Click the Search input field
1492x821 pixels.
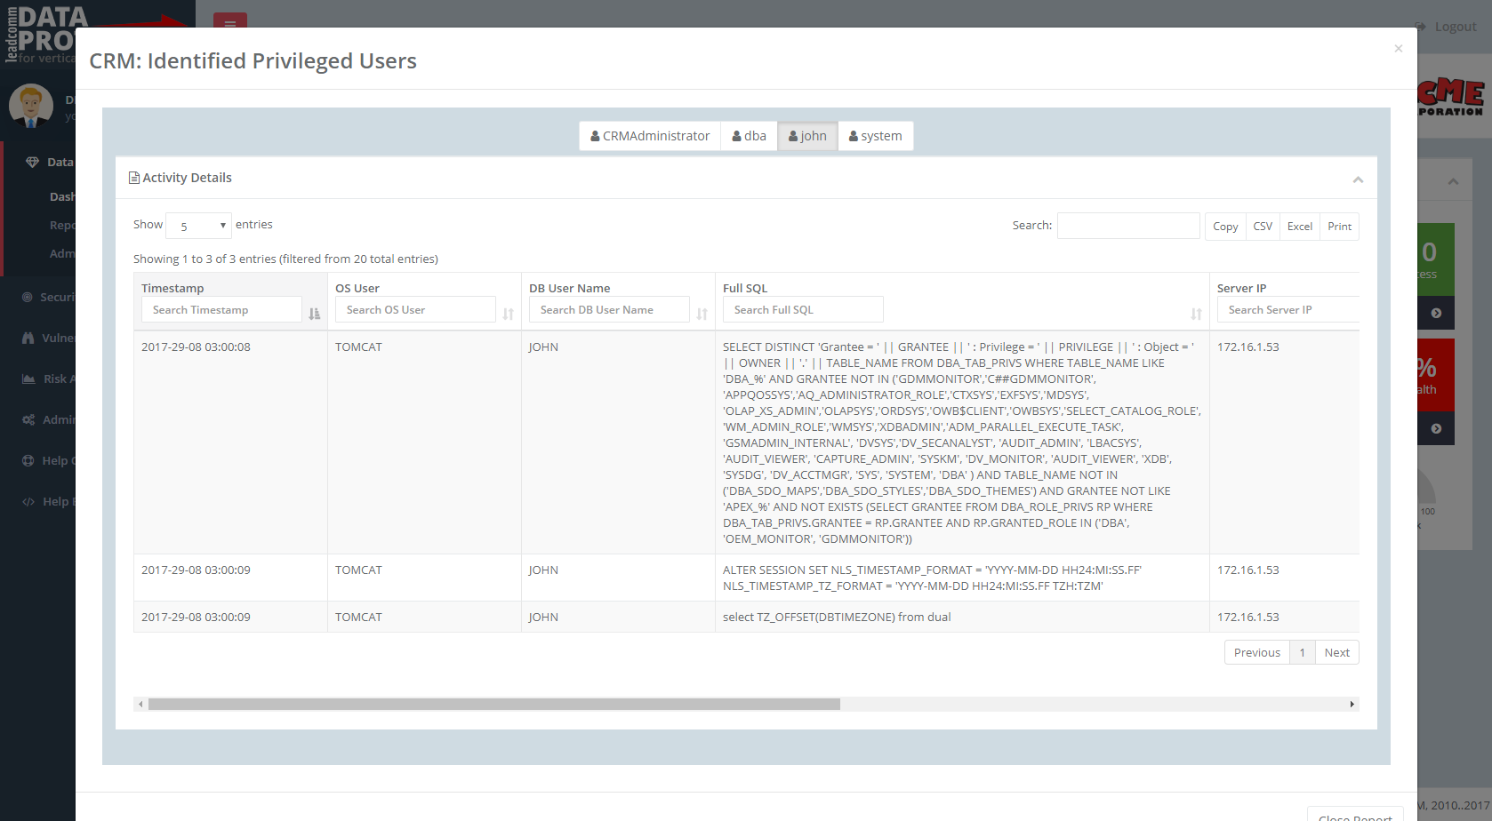[x=1127, y=225]
